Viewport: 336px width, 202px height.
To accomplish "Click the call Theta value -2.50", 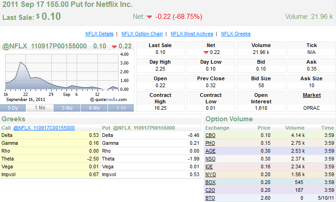I will tap(93, 159).
